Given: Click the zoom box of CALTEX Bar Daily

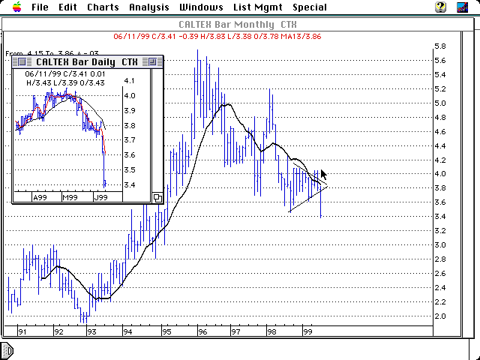Looking at the screenshot, I should [152, 62].
